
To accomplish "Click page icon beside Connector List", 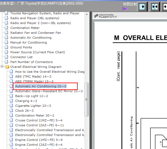I will [x=7, y=57].
